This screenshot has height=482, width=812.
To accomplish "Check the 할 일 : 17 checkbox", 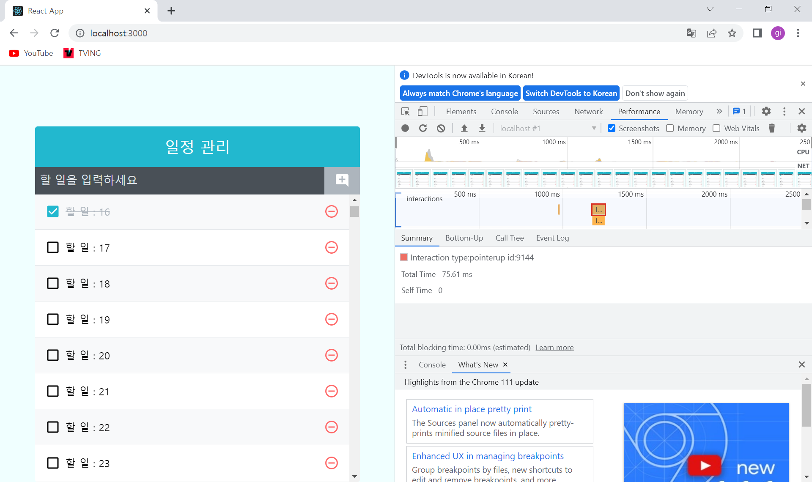I will (53, 247).
